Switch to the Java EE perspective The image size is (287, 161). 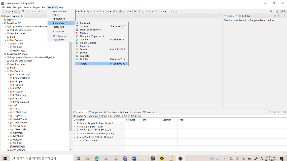pos(282,11)
